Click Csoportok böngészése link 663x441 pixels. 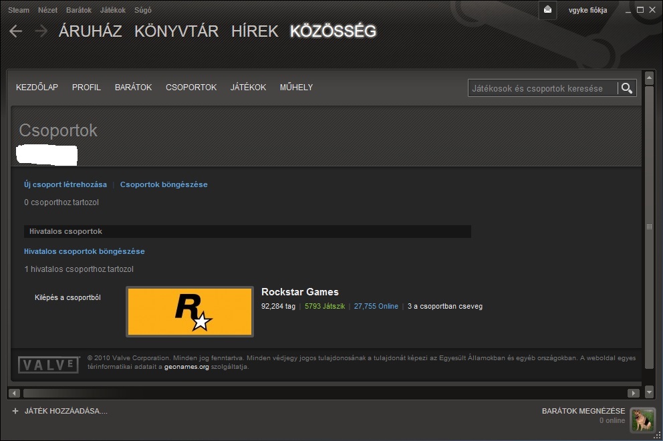pyautogui.click(x=164, y=184)
